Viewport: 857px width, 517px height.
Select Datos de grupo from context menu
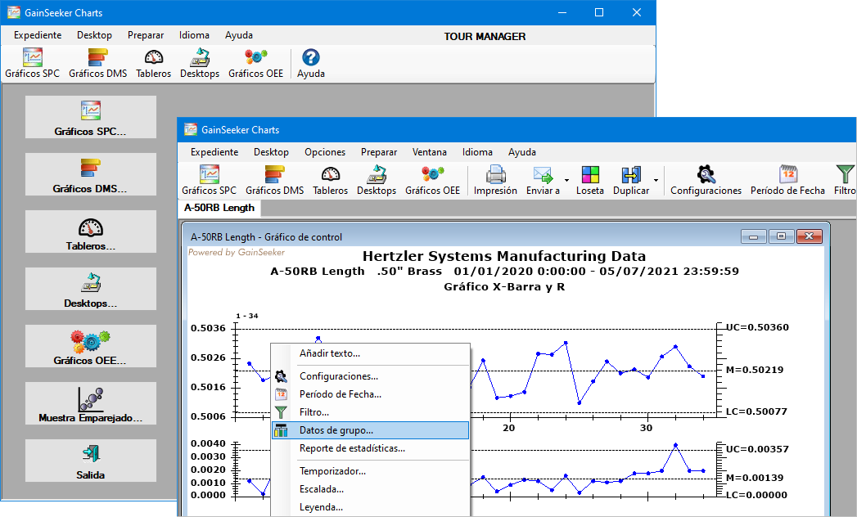coord(336,430)
